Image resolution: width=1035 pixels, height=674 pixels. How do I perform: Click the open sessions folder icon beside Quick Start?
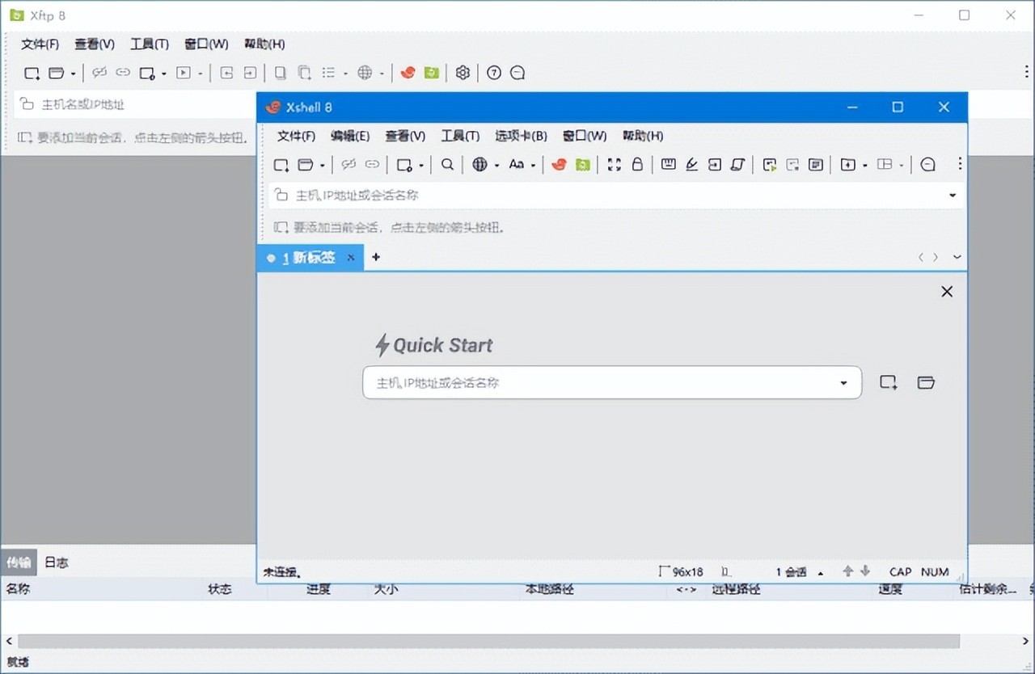926,382
